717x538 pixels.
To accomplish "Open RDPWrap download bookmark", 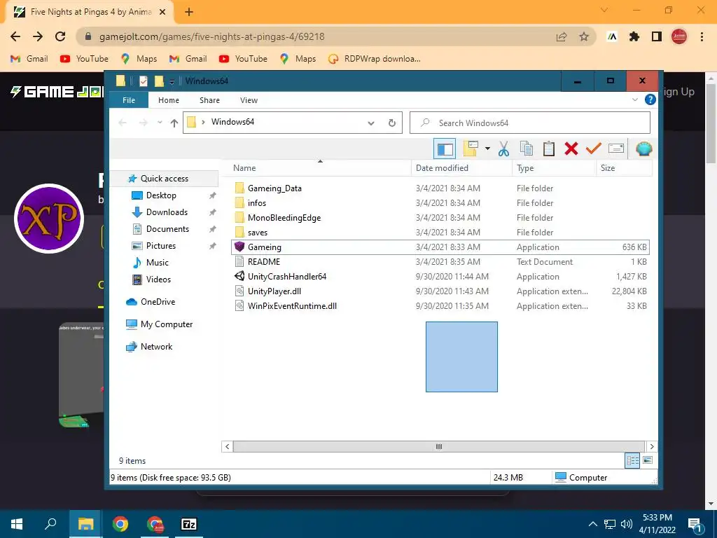I will (x=375, y=59).
